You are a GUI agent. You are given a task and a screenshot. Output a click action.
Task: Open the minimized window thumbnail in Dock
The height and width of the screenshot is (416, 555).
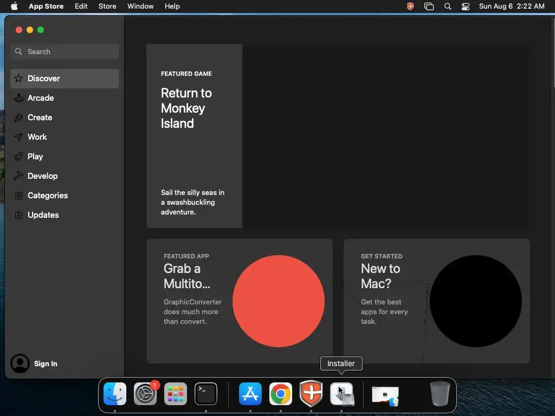(385, 395)
